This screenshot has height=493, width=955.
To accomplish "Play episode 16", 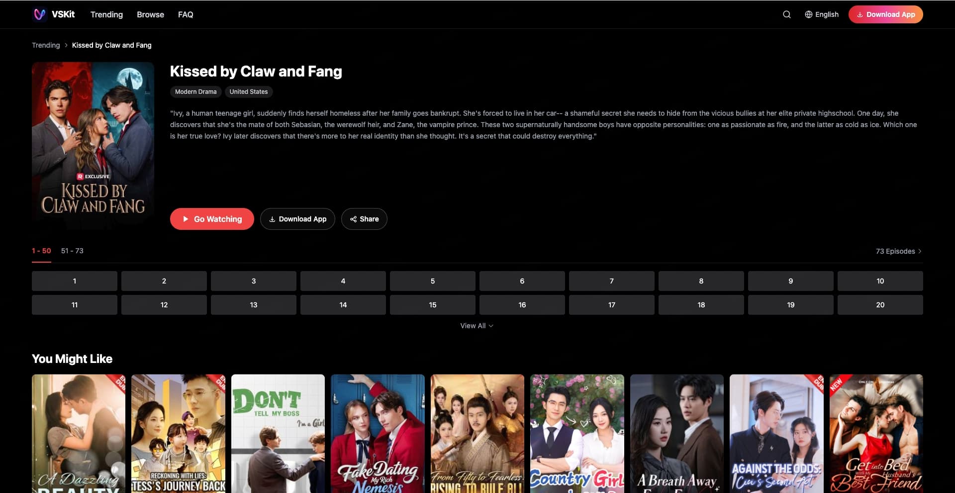I will tap(522, 305).
